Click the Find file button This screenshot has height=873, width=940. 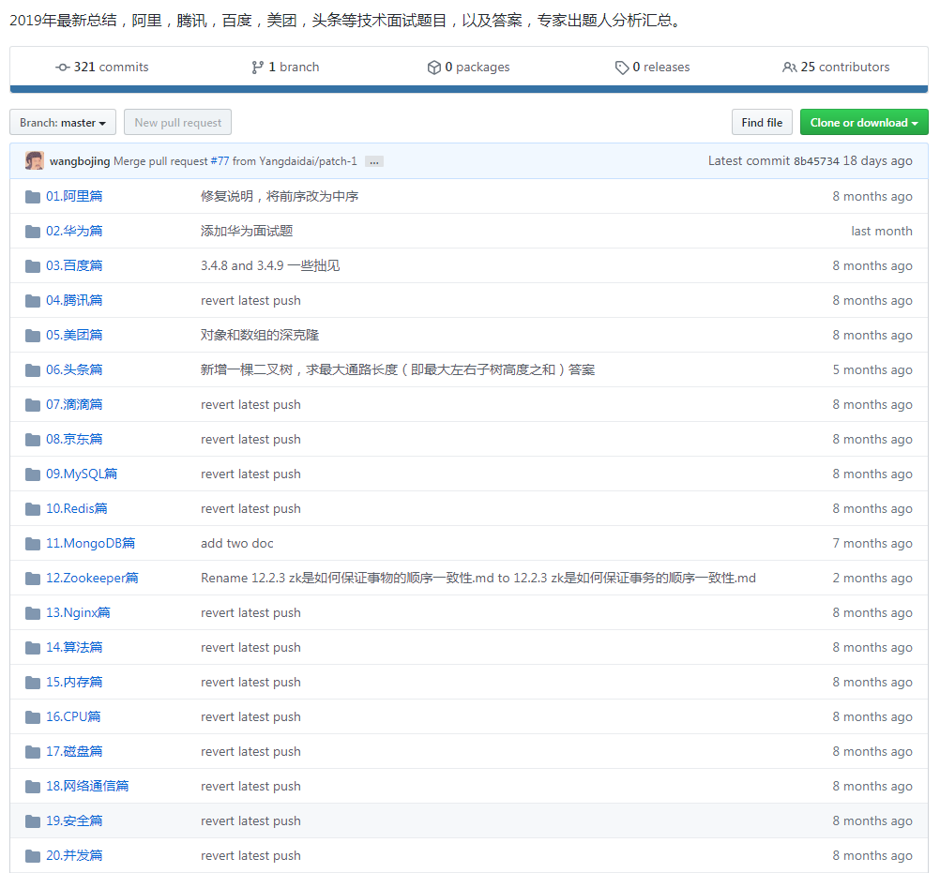[x=762, y=123]
